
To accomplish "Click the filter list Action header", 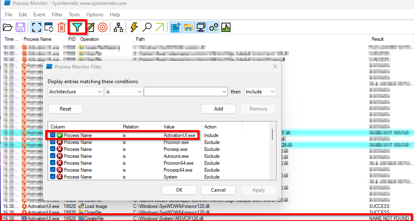I will click(x=210, y=127).
